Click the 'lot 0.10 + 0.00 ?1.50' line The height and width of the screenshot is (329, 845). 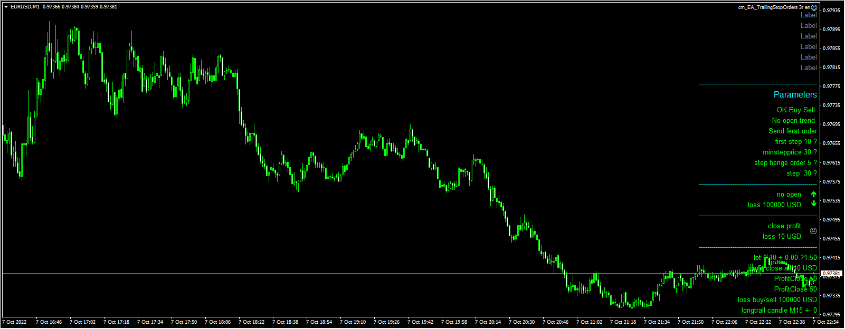(785, 258)
